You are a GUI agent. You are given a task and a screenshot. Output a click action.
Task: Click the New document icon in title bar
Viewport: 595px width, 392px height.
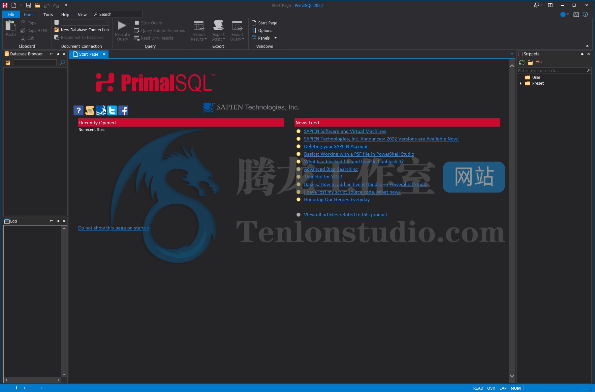pyautogui.click(x=14, y=5)
